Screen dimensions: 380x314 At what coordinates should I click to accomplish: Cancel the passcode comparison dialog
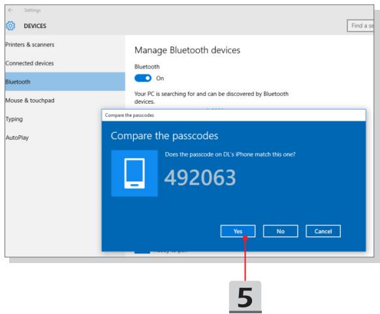[x=323, y=231]
